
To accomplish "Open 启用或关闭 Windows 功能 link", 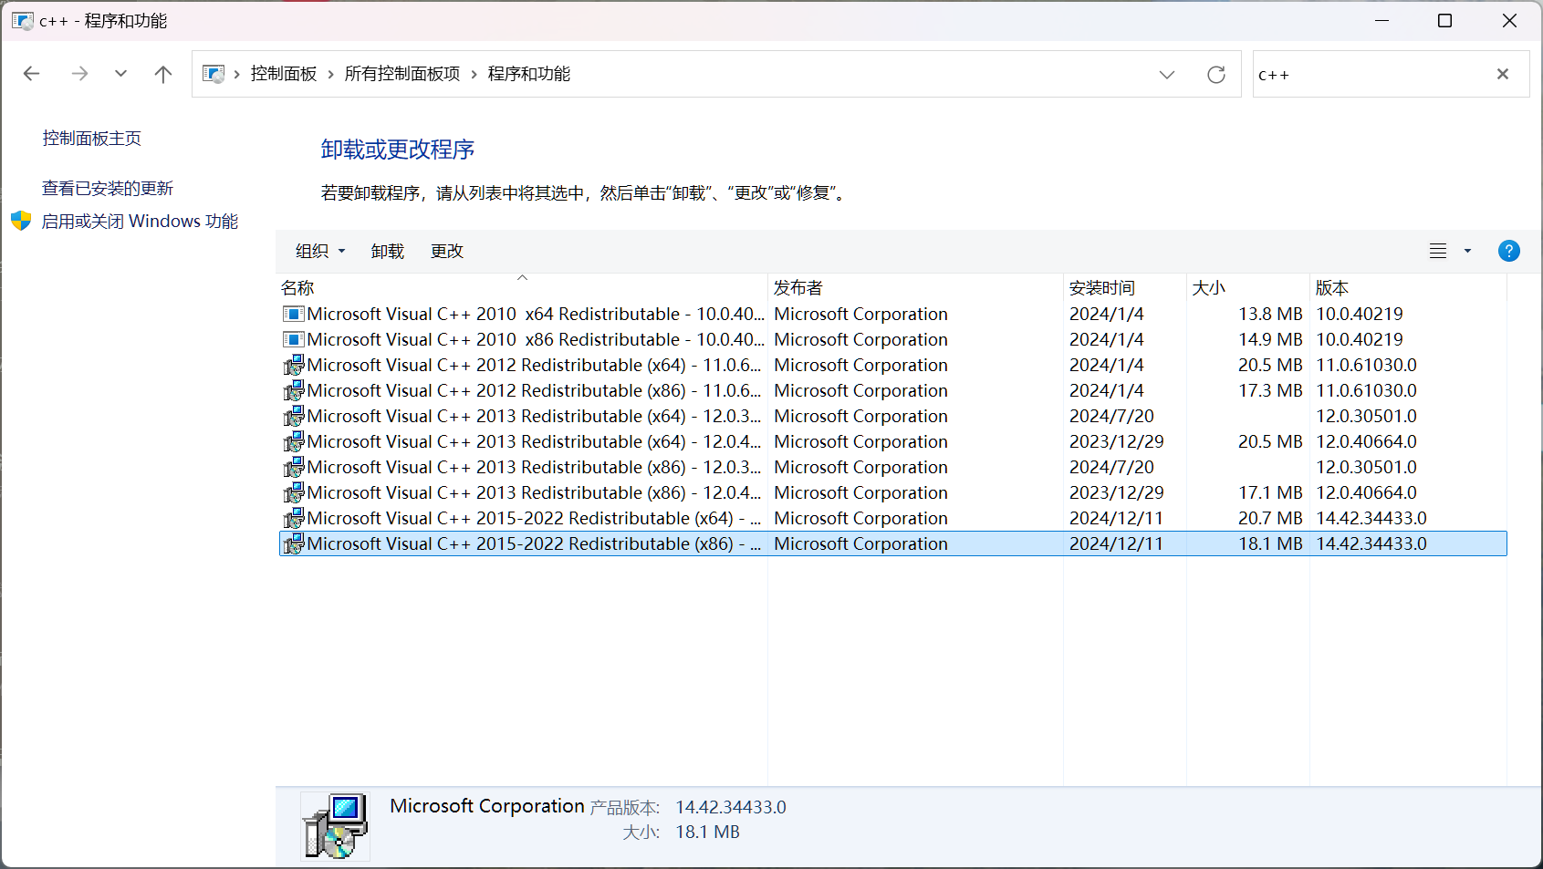I will 140,221.
